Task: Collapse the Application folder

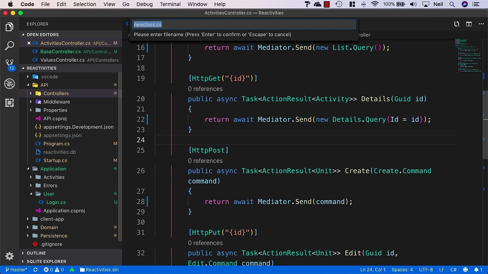Action: click(x=27, y=169)
